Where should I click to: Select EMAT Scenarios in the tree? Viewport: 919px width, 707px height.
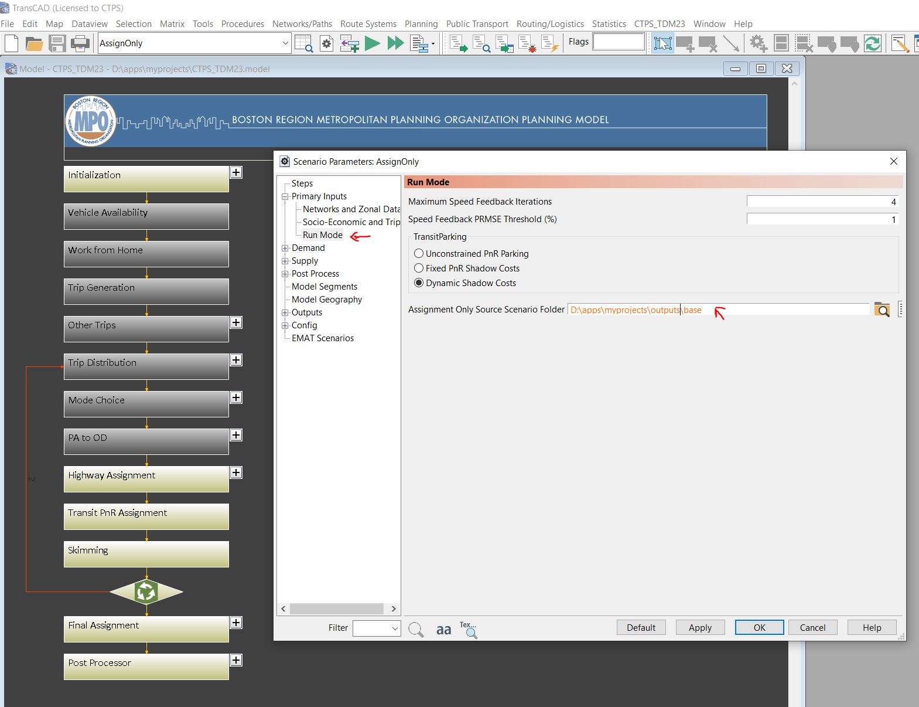coord(323,338)
